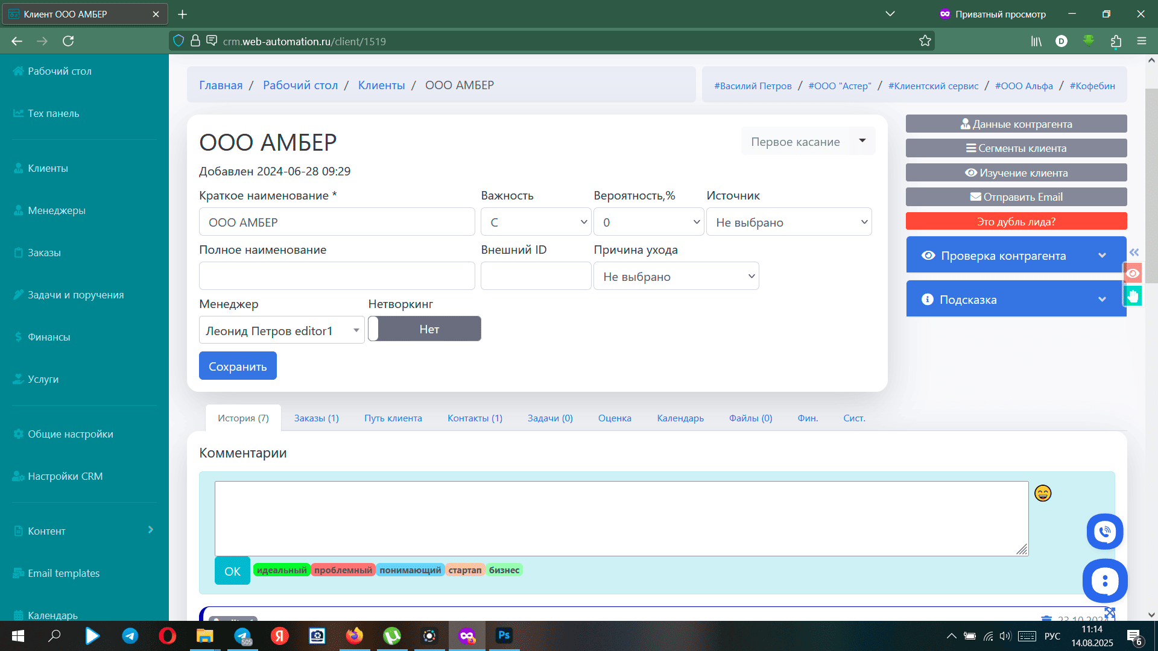Open the chat bot widget button

tap(1104, 580)
